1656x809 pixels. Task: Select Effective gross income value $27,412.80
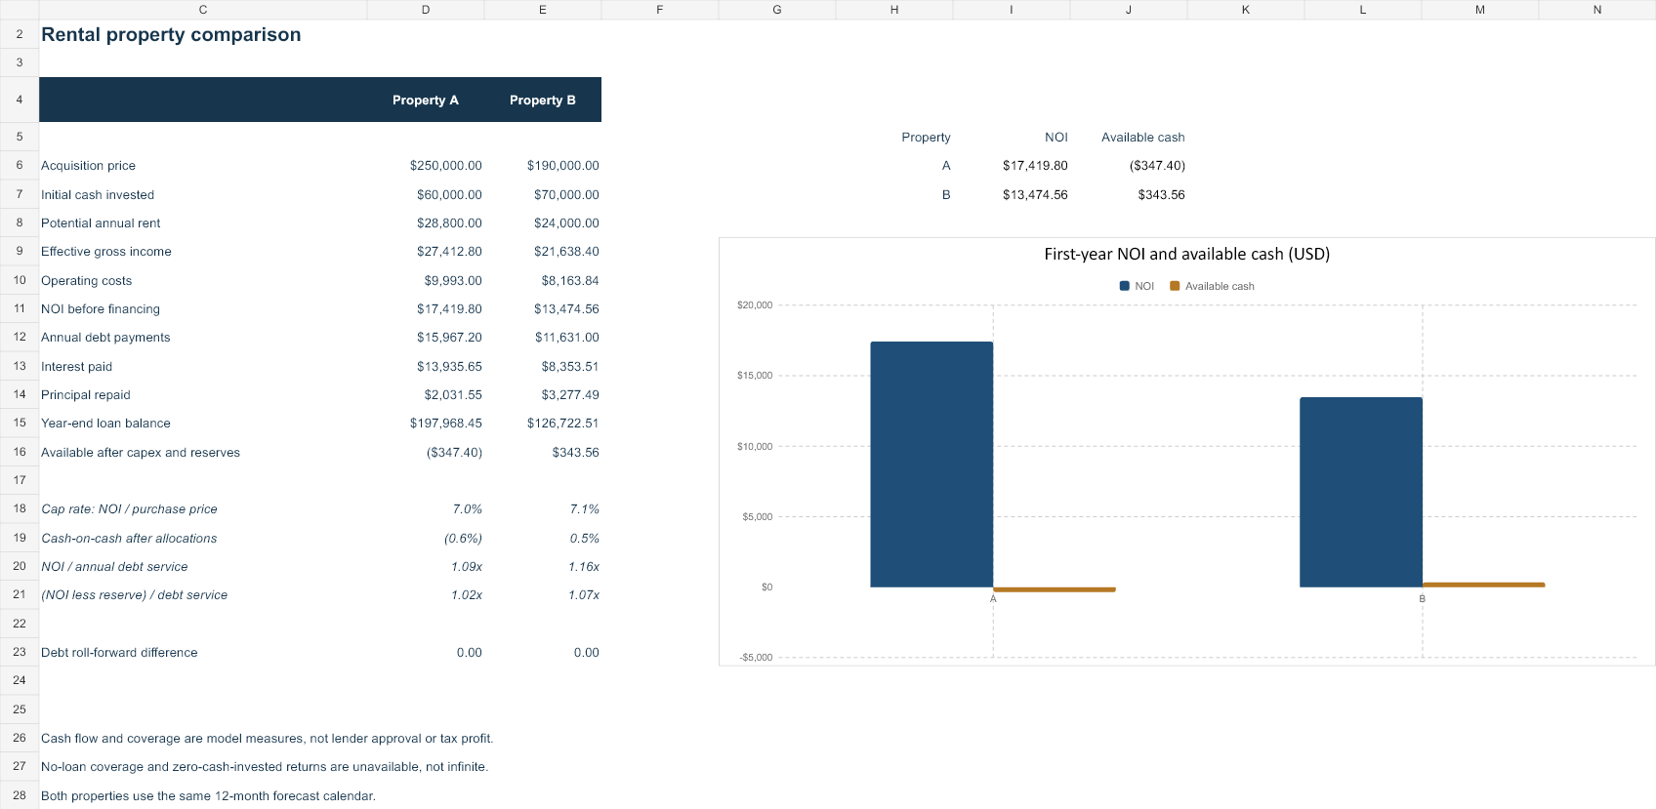449,252
